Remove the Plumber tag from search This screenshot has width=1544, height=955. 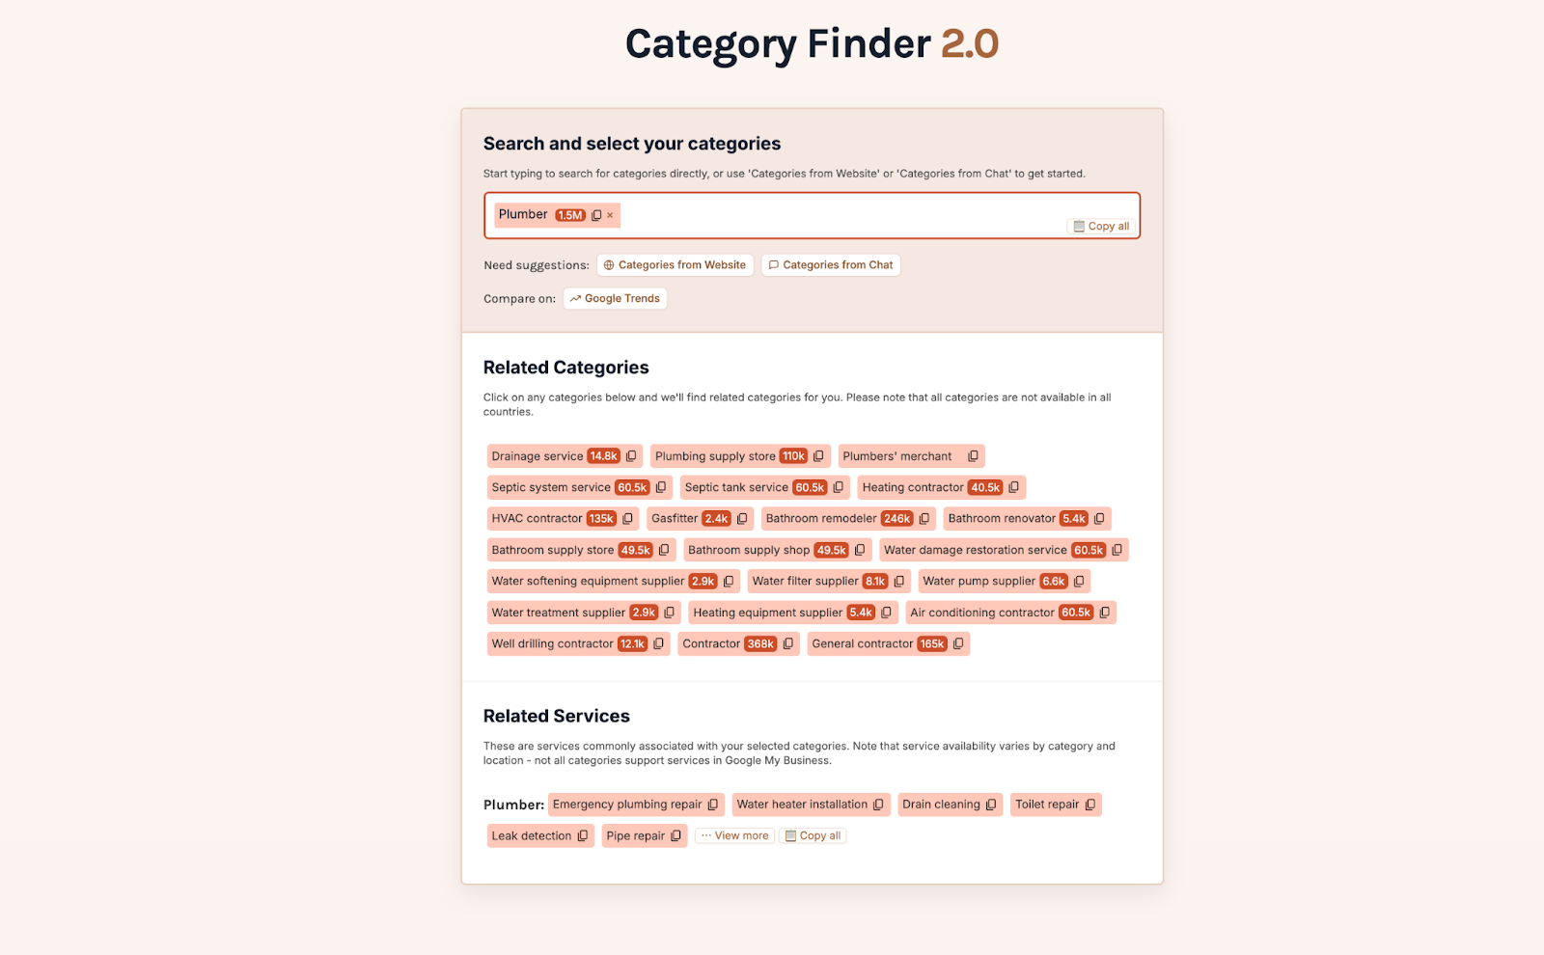[611, 214]
